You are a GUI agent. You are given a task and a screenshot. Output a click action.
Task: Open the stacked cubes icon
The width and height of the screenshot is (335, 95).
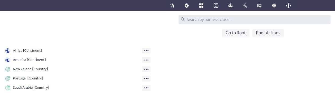pos(230,6)
